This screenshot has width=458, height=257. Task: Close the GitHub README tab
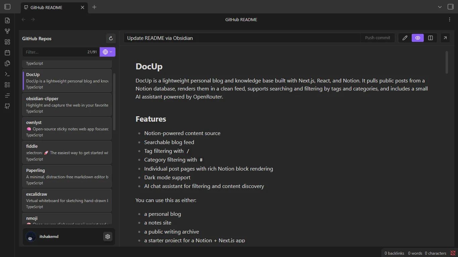(83, 7)
